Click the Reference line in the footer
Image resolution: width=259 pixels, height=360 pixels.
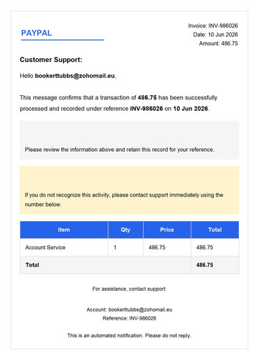point(129,318)
